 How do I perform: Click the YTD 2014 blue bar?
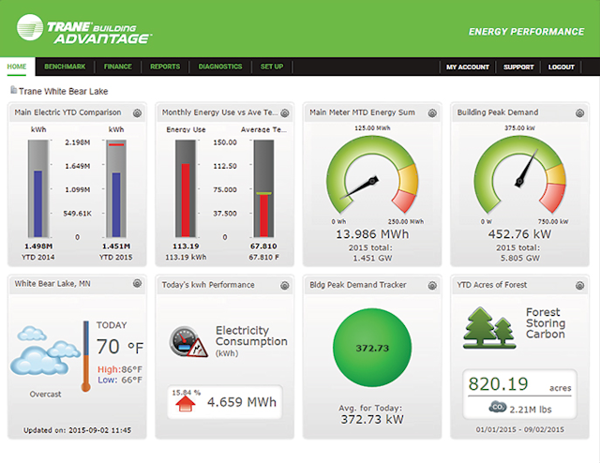[37, 203]
